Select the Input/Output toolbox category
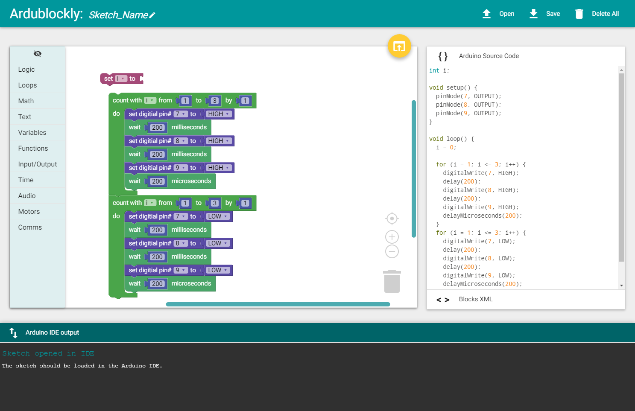Image resolution: width=635 pixels, height=411 pixels. click(38, 164)
